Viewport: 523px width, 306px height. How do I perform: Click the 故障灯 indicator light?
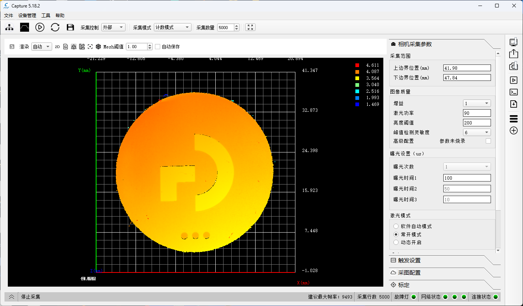tap(413, 297)
